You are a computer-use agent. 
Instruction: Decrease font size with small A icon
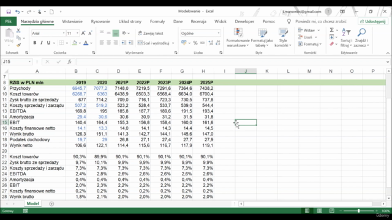point(90,33)
